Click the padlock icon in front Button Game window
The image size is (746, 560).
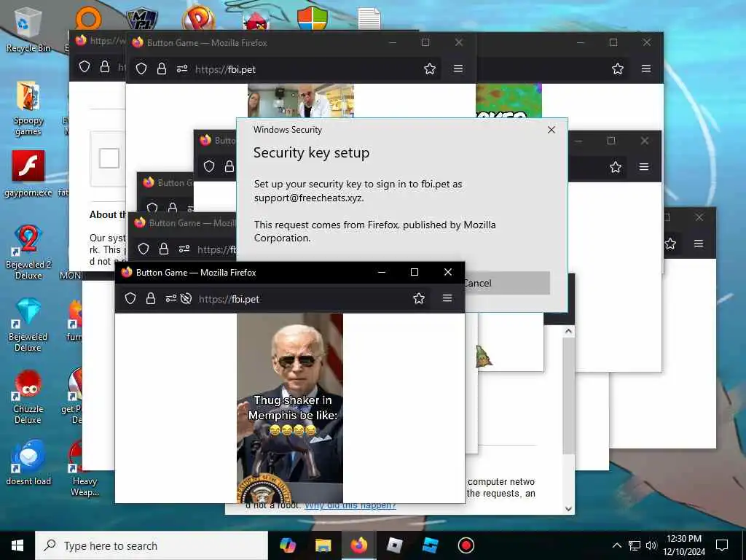(151, 298)
